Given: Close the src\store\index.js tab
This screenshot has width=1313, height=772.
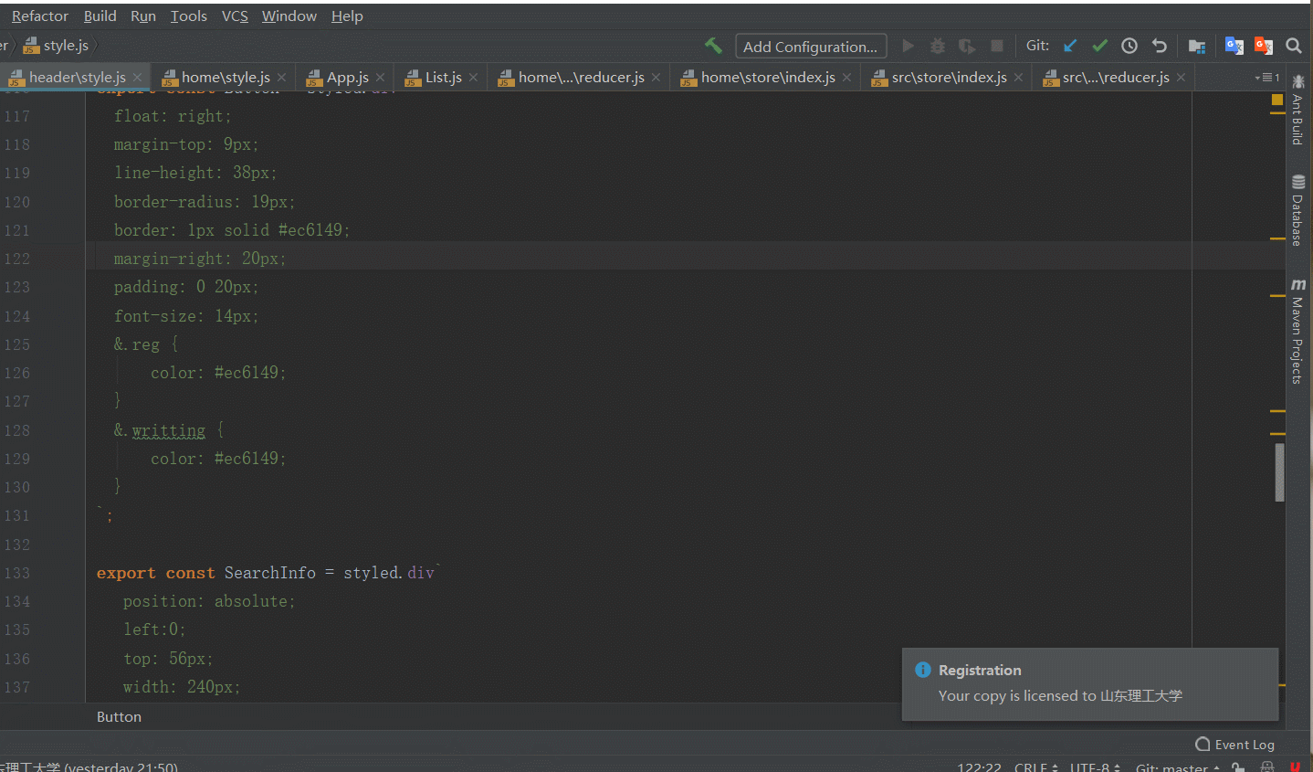Looking at the screenshot, I should point(1019,78).
